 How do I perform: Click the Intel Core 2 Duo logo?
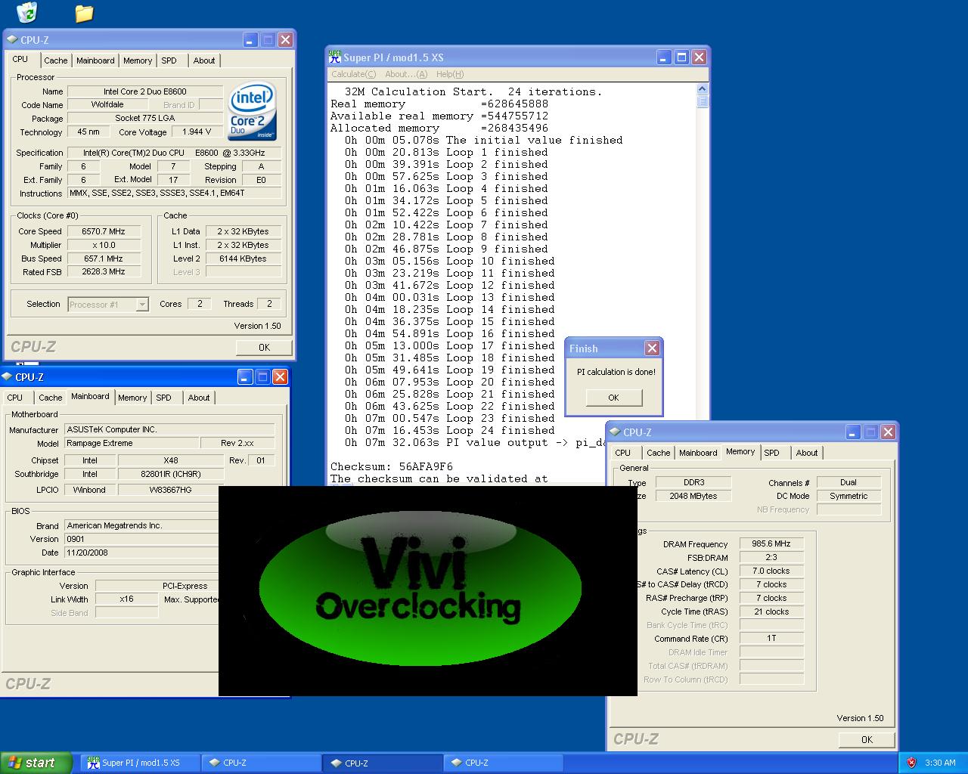click(252, 111)
